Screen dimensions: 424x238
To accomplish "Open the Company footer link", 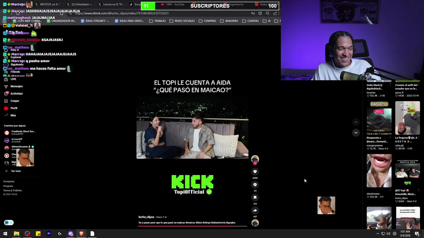I will coord(9,181).
